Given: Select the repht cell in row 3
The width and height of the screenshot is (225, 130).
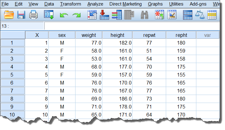Looking at the screenshot, I should (x=181, y=59).
